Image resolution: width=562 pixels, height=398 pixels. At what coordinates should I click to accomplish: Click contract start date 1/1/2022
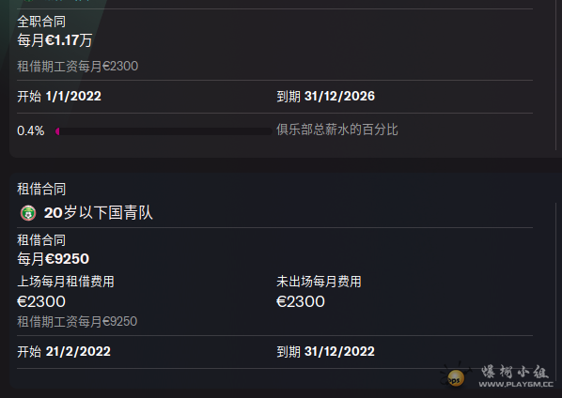(73, 97)
